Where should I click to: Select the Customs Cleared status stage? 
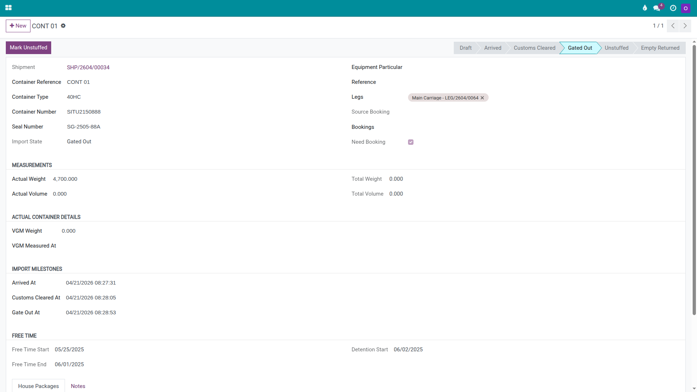point(534,48)
